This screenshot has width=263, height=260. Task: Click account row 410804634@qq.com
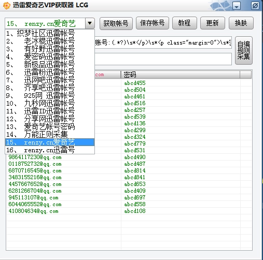point(33,211)
